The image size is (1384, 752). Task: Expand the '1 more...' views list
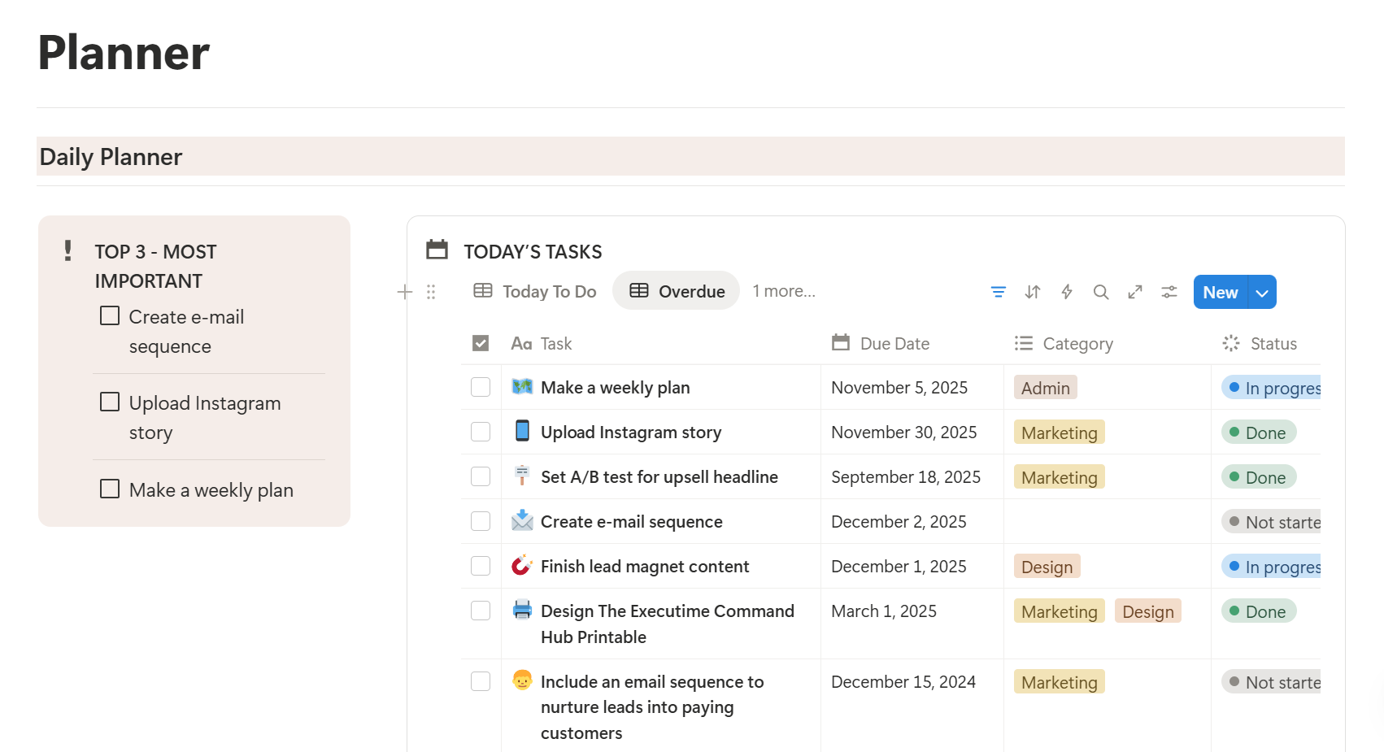click(x=783, y=291)
